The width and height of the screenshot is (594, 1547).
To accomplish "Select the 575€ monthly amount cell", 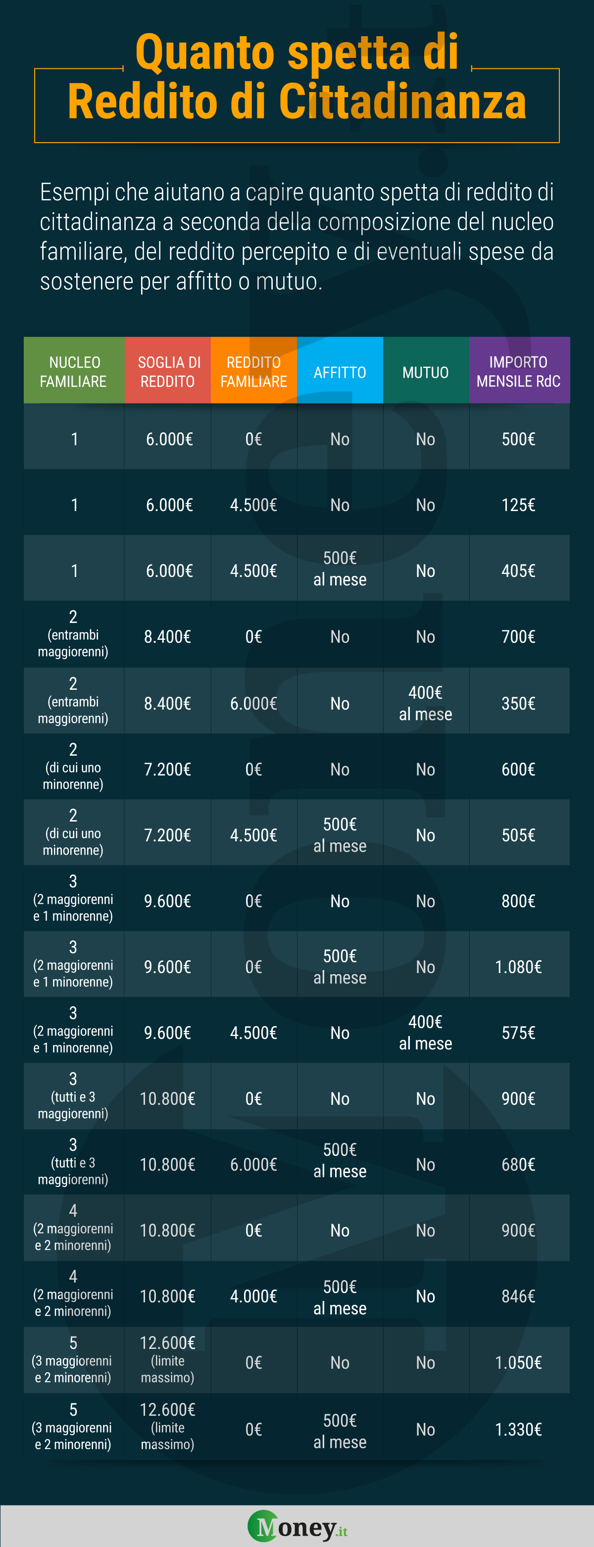I will 519,1033.
